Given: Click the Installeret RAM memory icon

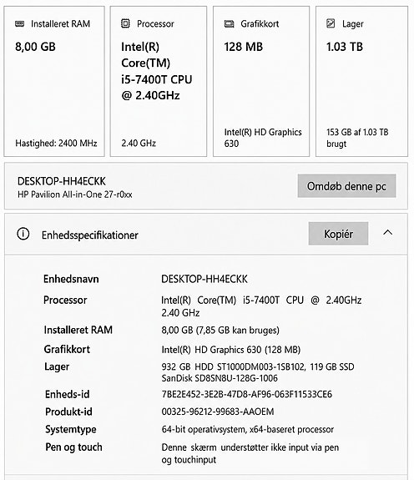Looking at the screenshot, I should [19, 23].
